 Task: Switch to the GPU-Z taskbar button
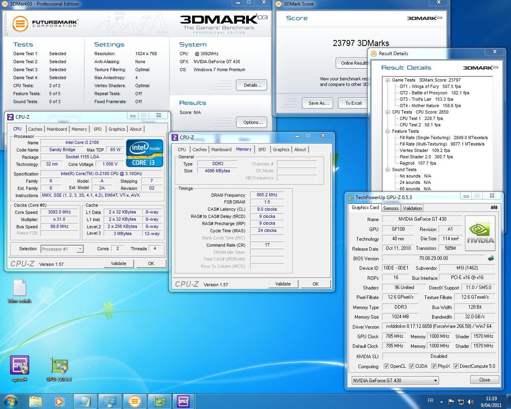(x=159, y=401)
